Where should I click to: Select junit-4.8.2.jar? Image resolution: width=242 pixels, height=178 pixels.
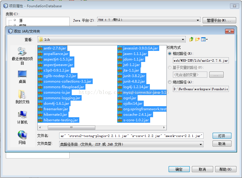132,81
